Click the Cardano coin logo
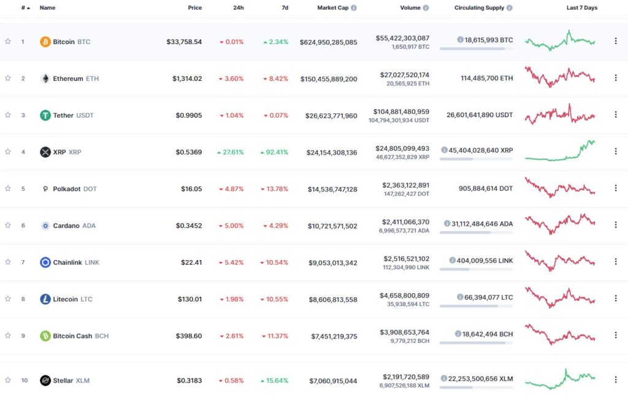This screenshot has width=628, height=398. [45, 226]
